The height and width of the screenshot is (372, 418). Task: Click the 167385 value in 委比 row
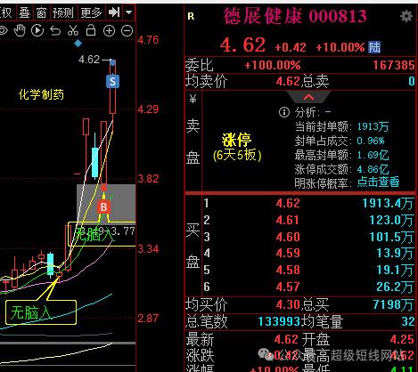click(x=394, y=65)
